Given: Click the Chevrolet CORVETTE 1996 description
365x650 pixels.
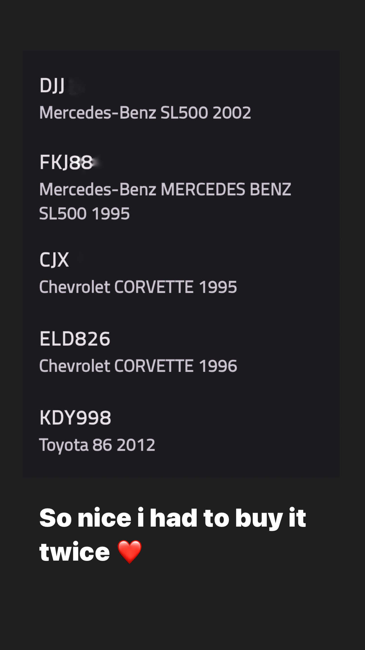Looking at the screenshot, I should point(138,366).
